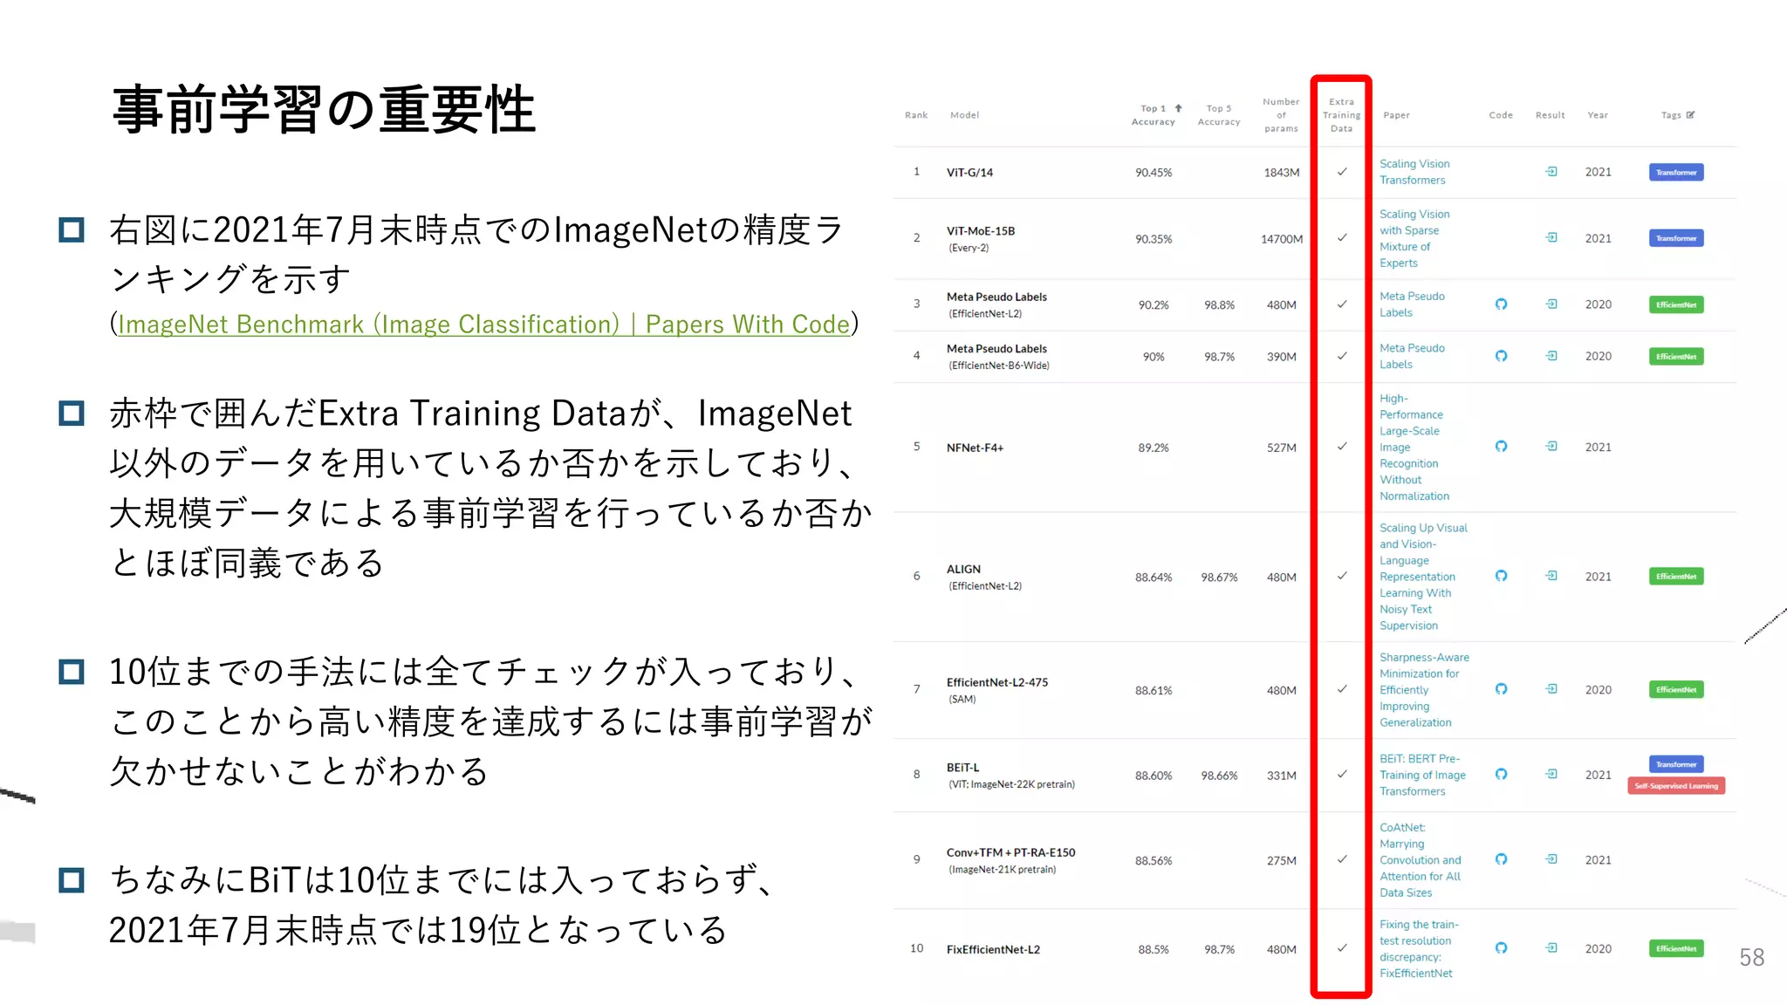The width and height of the screenshot is (1787, 1005).
Task: Open Scaling Vision with Sparse Mixture of Experts paper
Action: tap(1414, 238)
